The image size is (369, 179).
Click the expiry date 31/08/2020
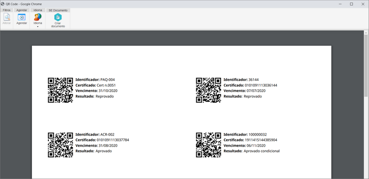(x=108, y=145)
